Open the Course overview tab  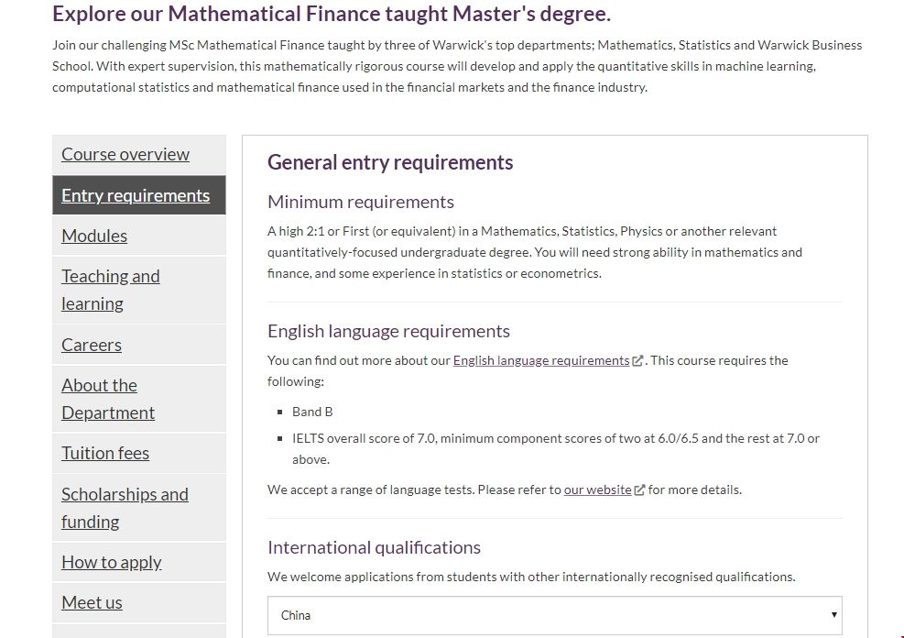point(125,155)
